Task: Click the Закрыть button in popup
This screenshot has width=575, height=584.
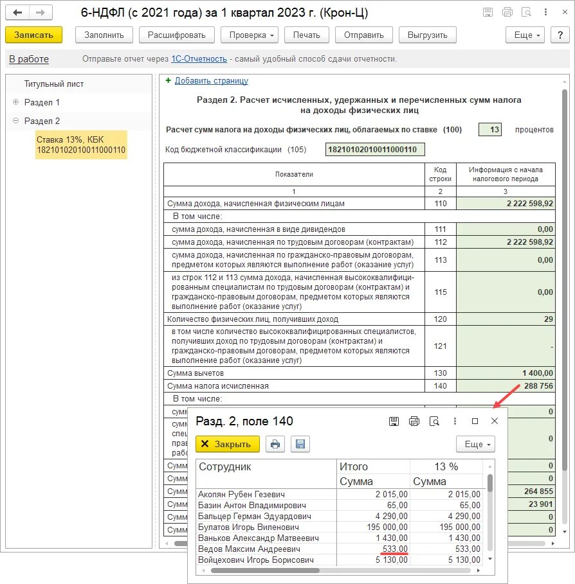Action: point(228,445)
